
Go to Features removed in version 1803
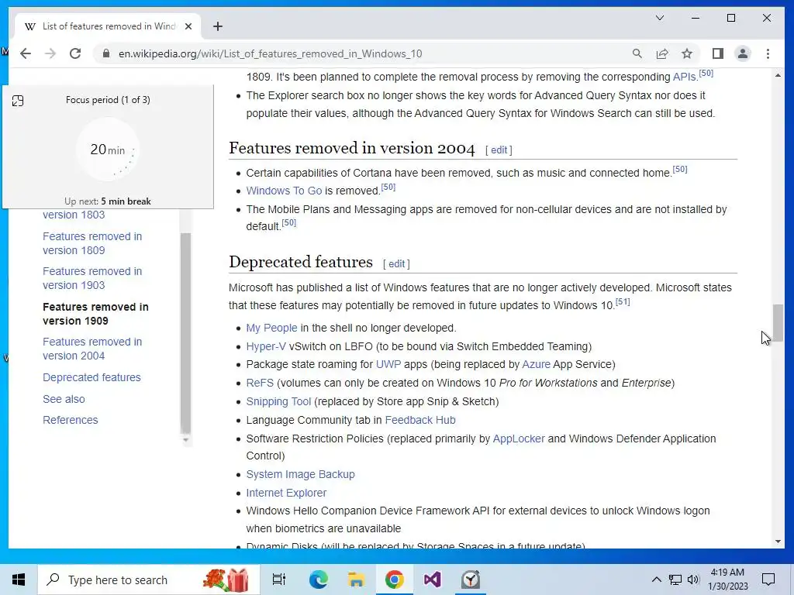(x=74, y=215)
